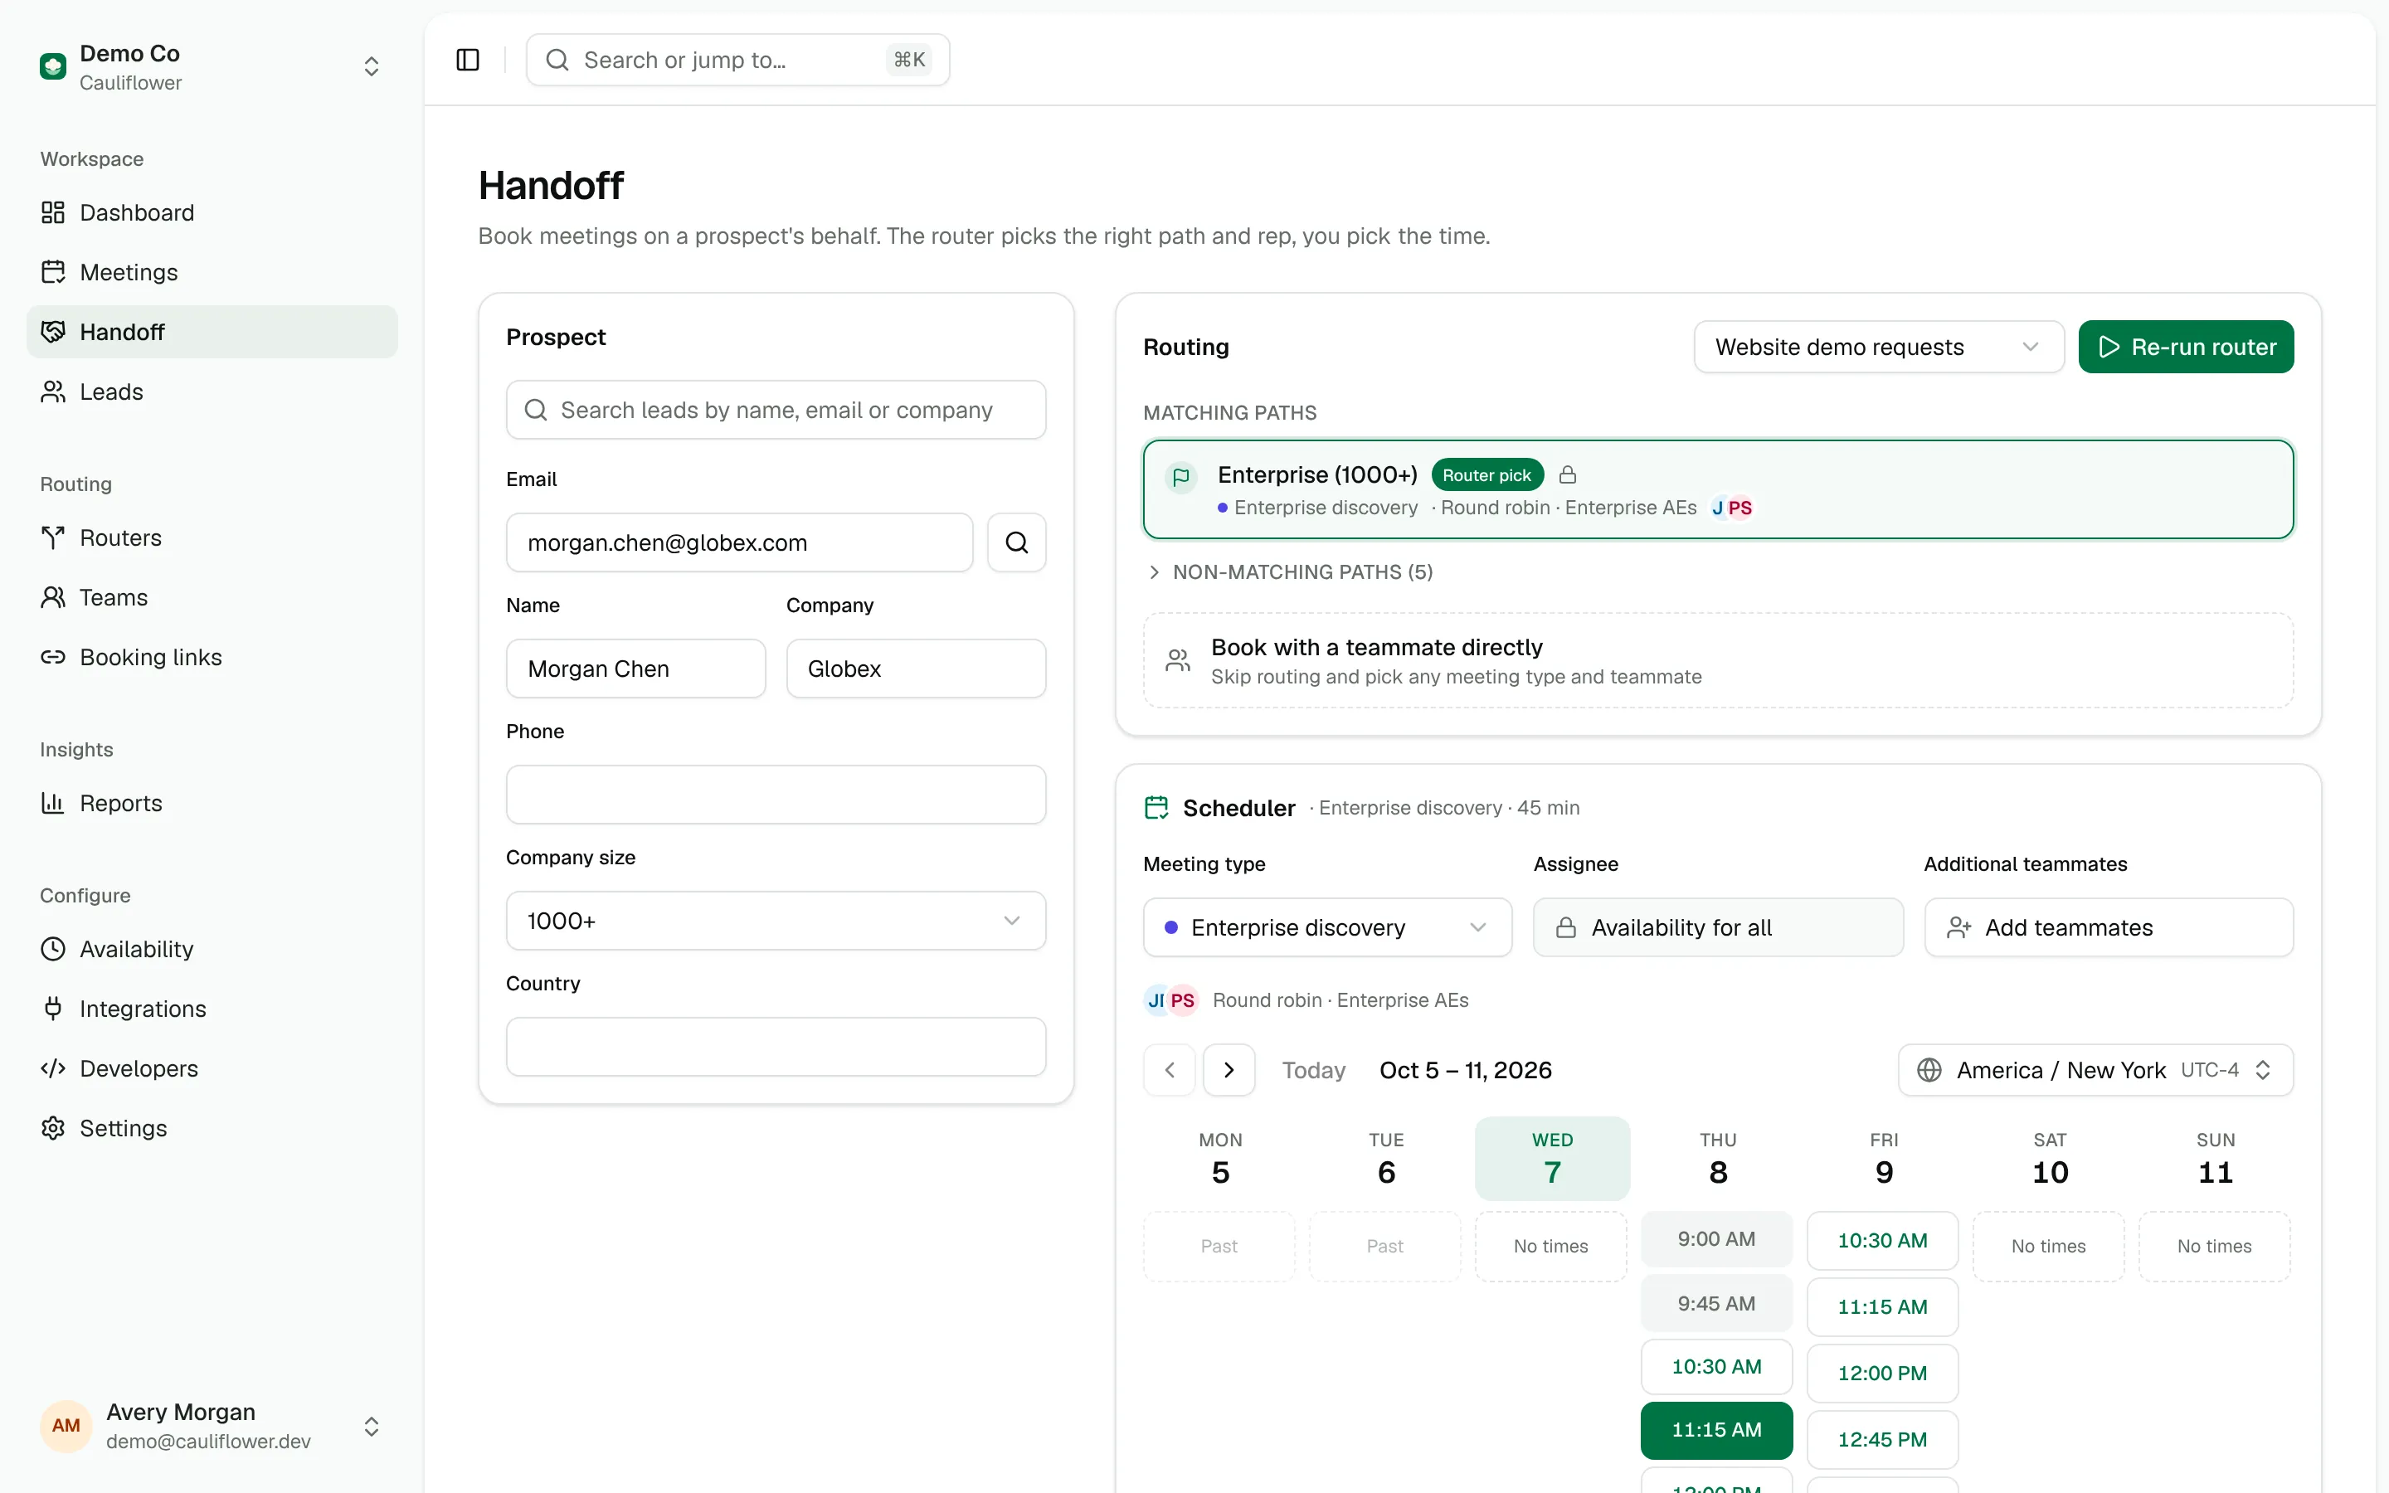Open Settings in the sidebar
The width and height of the screenshot is (2389, 1493).
(x=212, y=1129)
